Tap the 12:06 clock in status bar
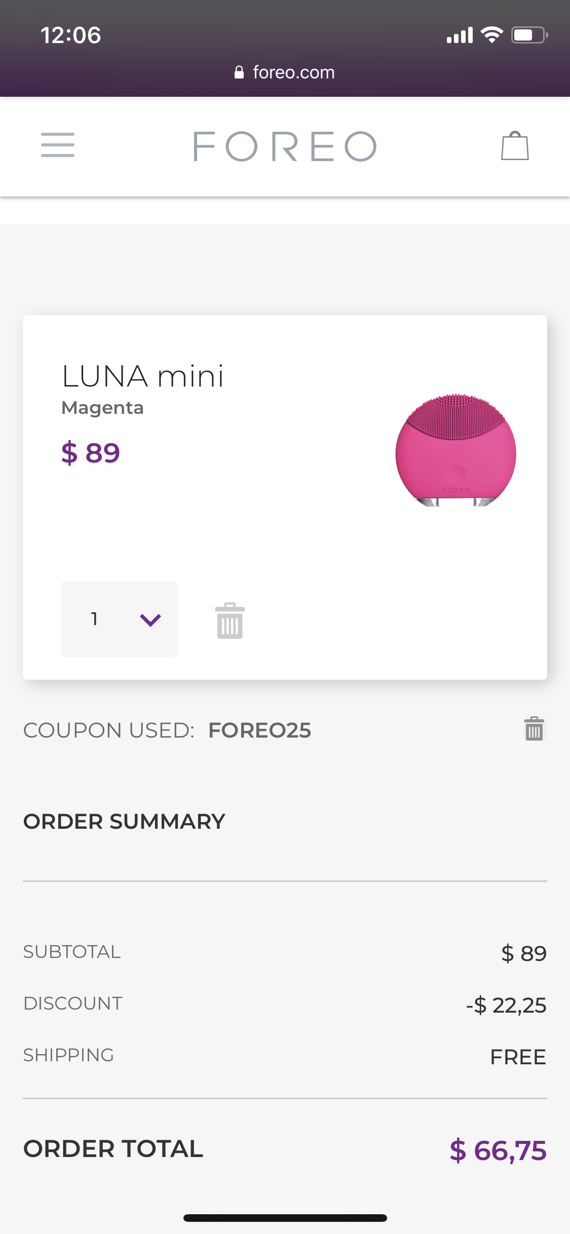Screen dimensions: 570x1234 pos(71,35)
